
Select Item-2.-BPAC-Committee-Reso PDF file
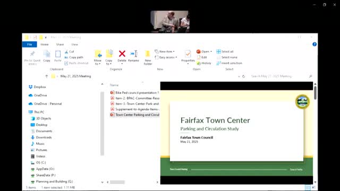(134, 98)
